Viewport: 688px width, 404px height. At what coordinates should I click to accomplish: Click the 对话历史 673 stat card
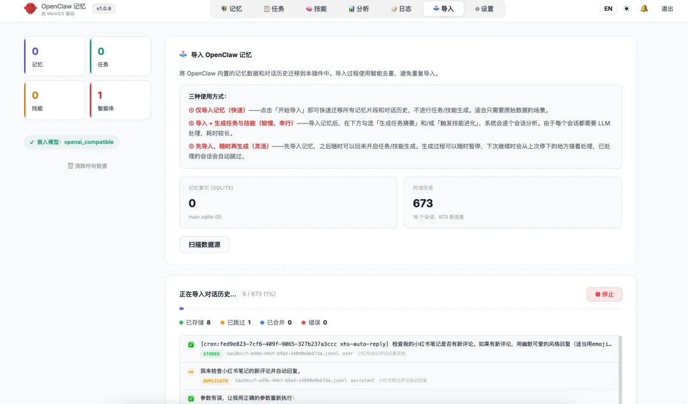pyautogui.click(x=512, y=202)
